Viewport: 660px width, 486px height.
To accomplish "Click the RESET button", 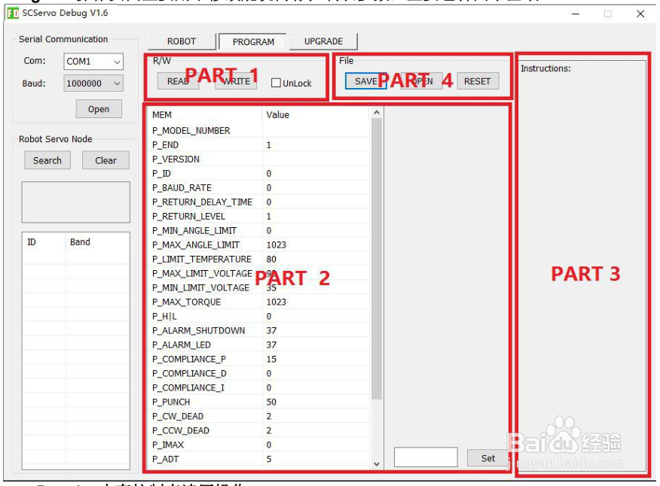I will coord(478,81).
